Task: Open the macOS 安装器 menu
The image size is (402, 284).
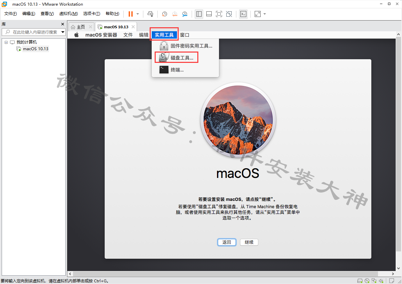Action: click(101, 35)
